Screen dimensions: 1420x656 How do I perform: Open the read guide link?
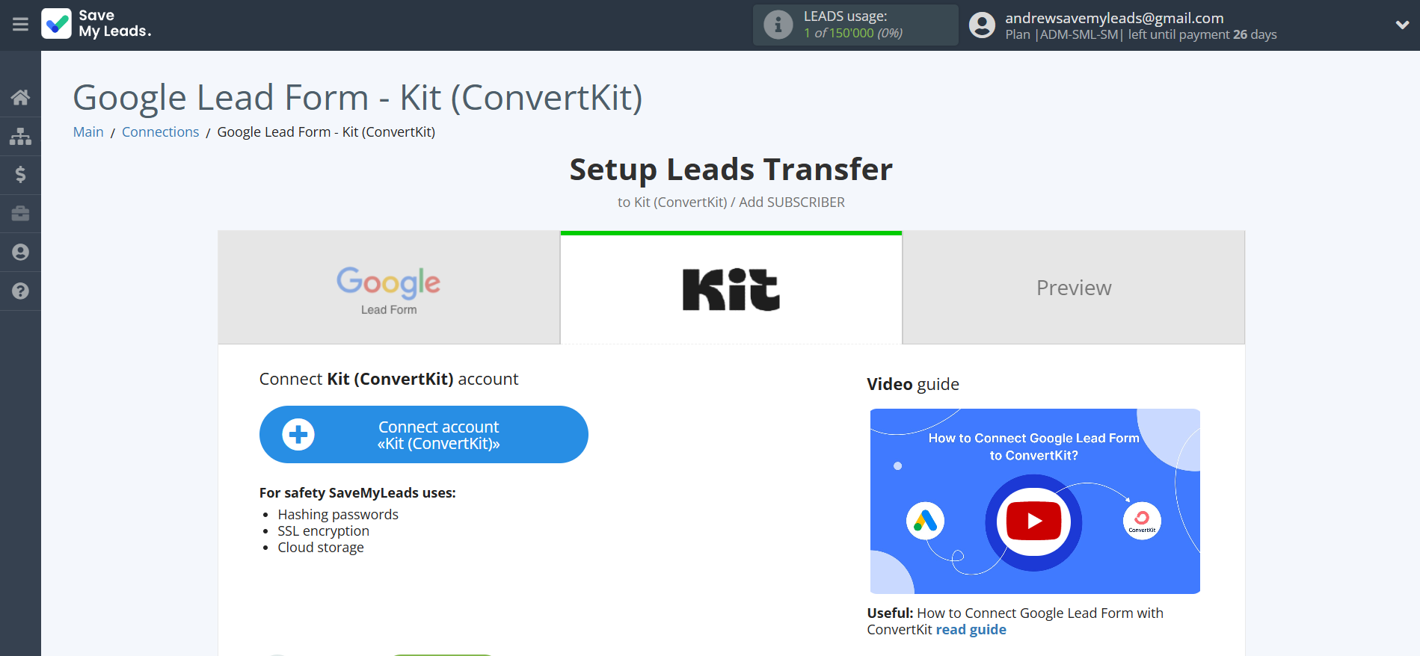971,630
